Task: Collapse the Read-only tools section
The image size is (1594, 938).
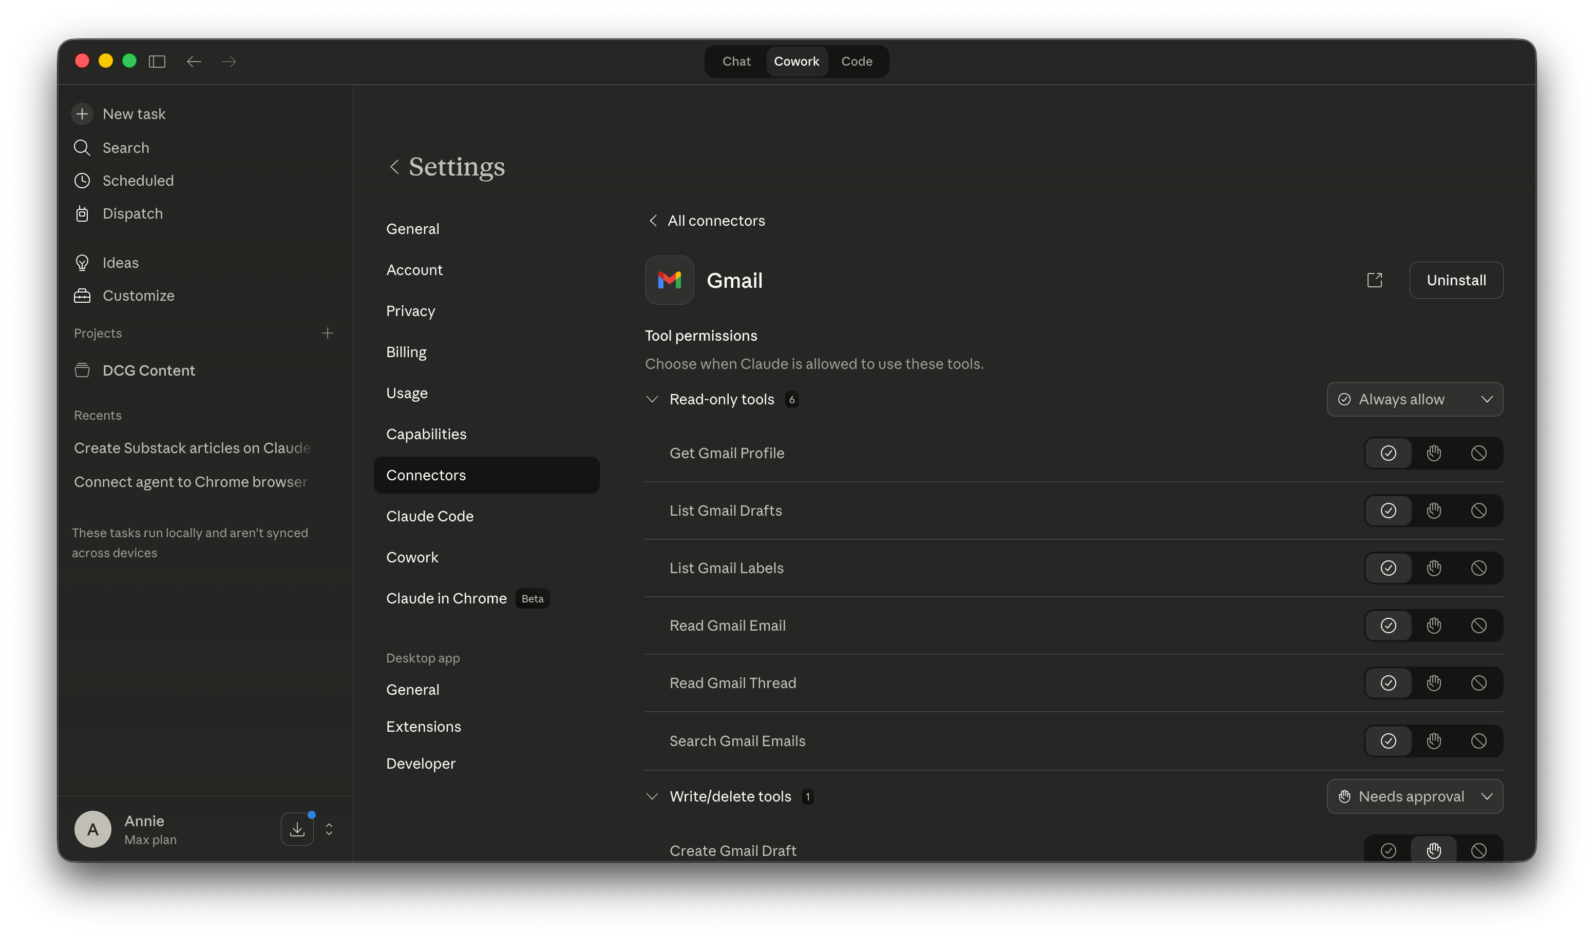Action: (x=652, y=400)
